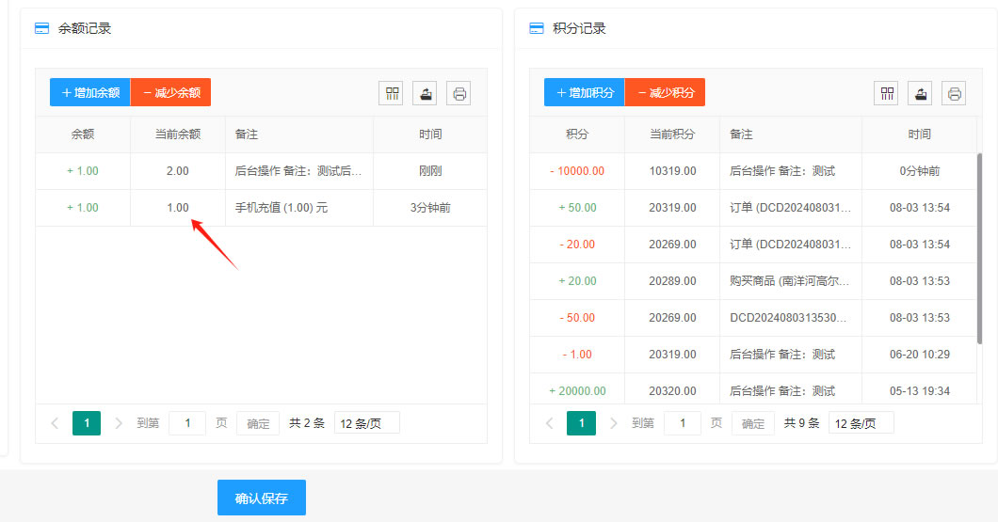Click the 当前余额 column header
Screen dimensions: 998x522
click(178, 134)
